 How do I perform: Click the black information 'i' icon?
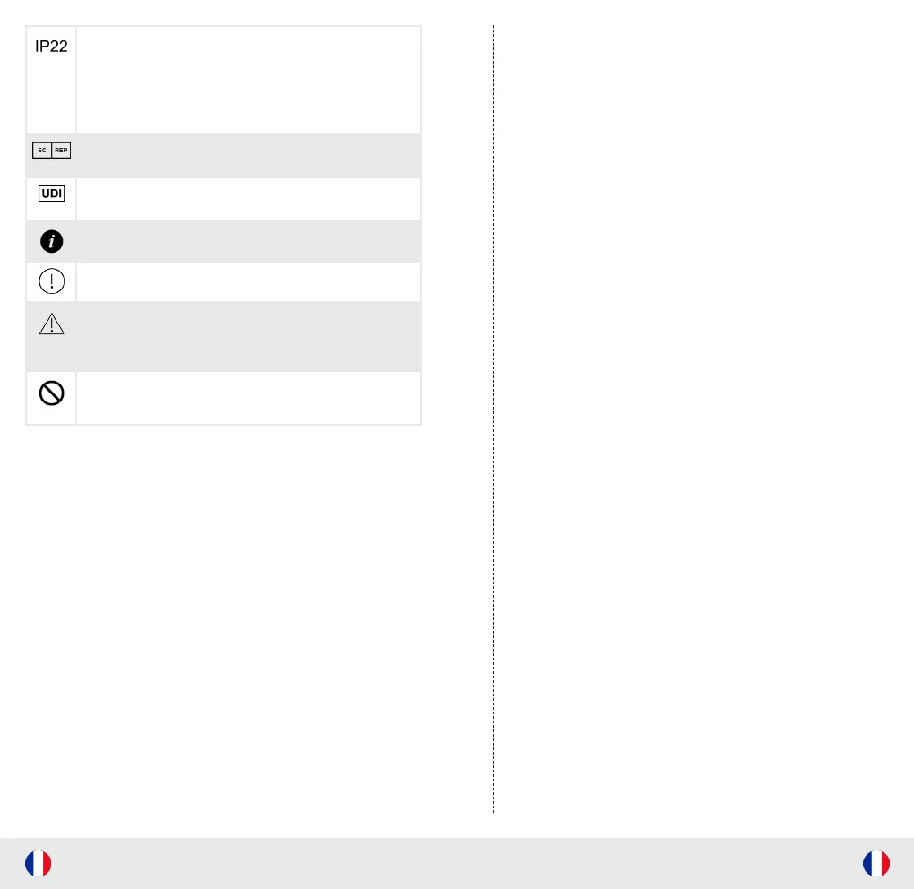click(51, 241)
